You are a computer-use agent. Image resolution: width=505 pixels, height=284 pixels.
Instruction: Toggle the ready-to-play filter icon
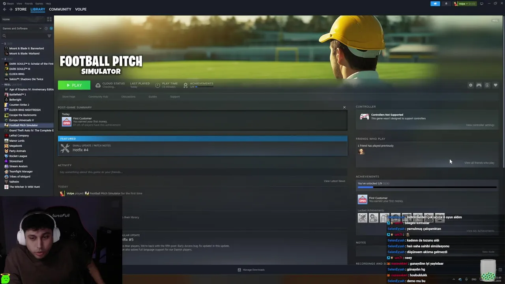click(51, 28)
